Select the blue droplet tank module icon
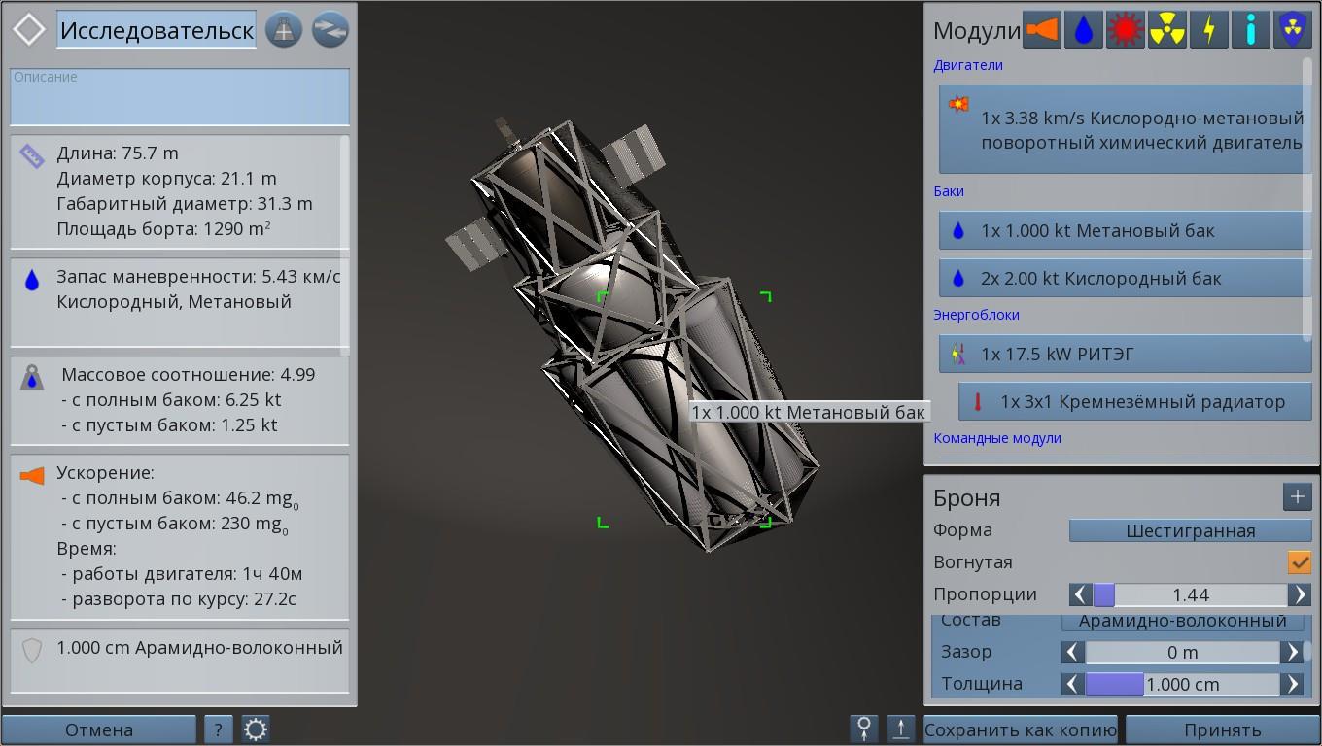This screenshot has height=746, width=1322. pyautogui.click(x=1083, y=30)
